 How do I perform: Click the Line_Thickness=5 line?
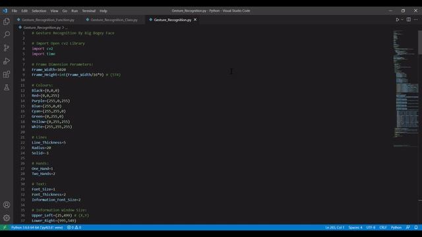(49, 142)
